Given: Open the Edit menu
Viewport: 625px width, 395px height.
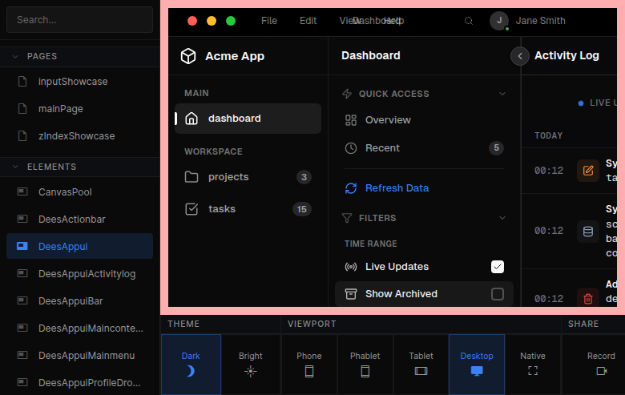Looking at the screenshot, I should 308,21.
